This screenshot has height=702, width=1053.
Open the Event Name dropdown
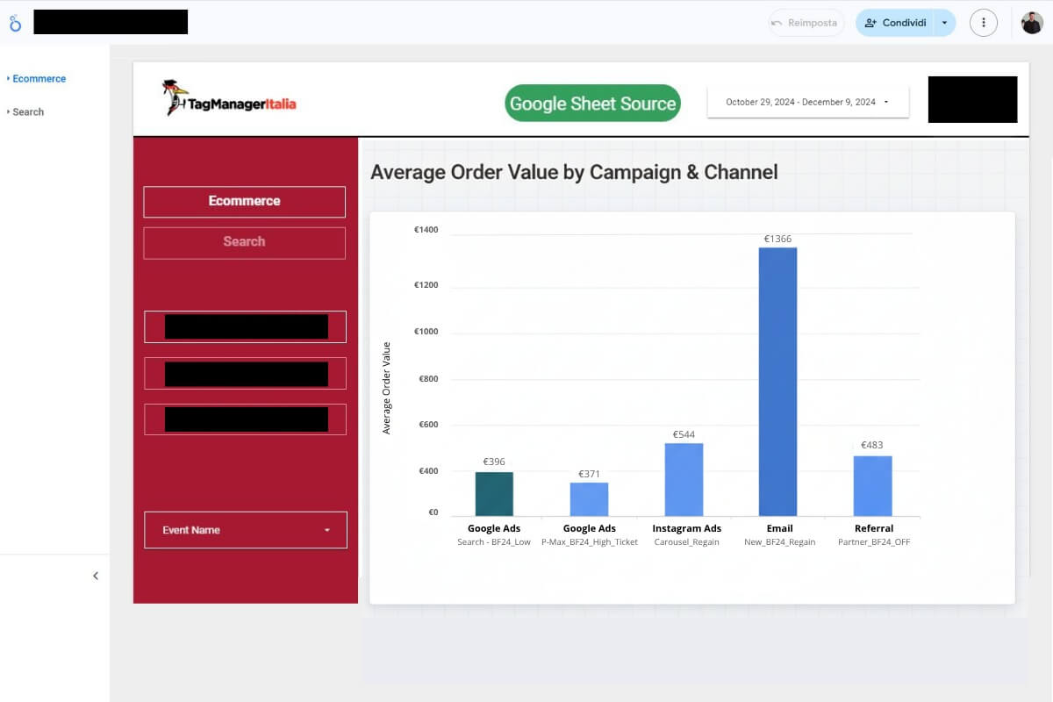click(245, 529)
